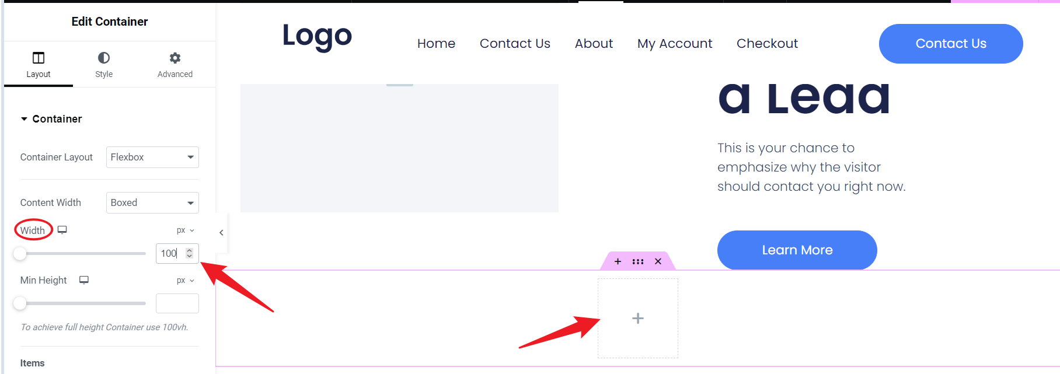Open the Advanced settings tab
This screenshot has height=374, width=1060.
(175, 65)
